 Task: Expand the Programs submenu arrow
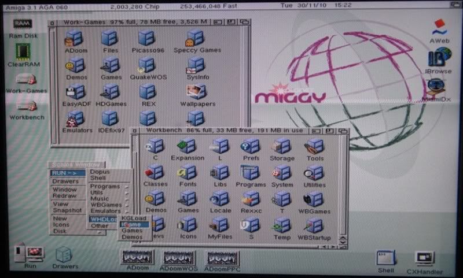(127, 187)
